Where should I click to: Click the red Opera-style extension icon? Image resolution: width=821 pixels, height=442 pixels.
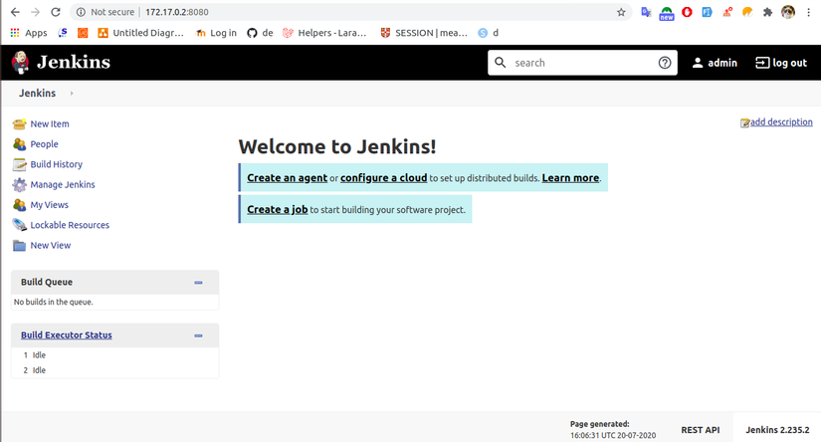(x=687, y=12)
